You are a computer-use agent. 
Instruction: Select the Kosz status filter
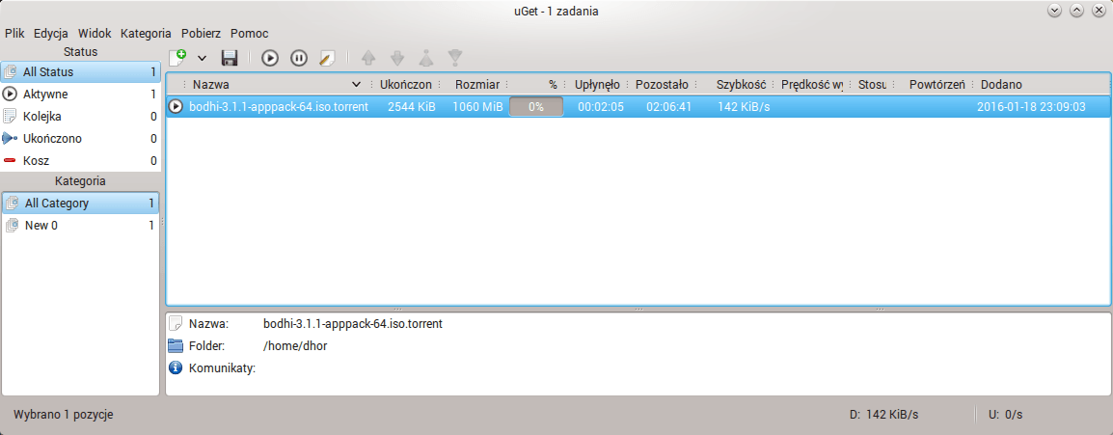(x=80, y=160)
